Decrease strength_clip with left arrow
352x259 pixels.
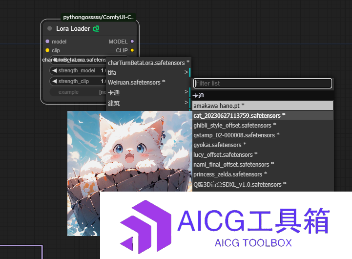54,81
